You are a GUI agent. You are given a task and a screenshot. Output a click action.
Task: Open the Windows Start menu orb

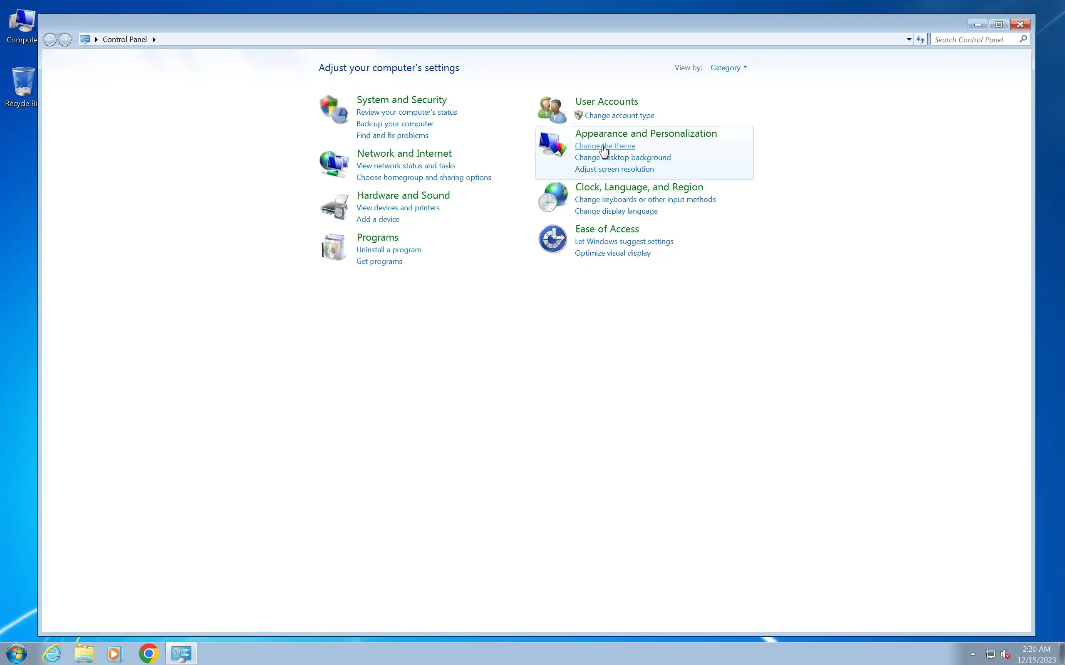[x=16, y=653]
